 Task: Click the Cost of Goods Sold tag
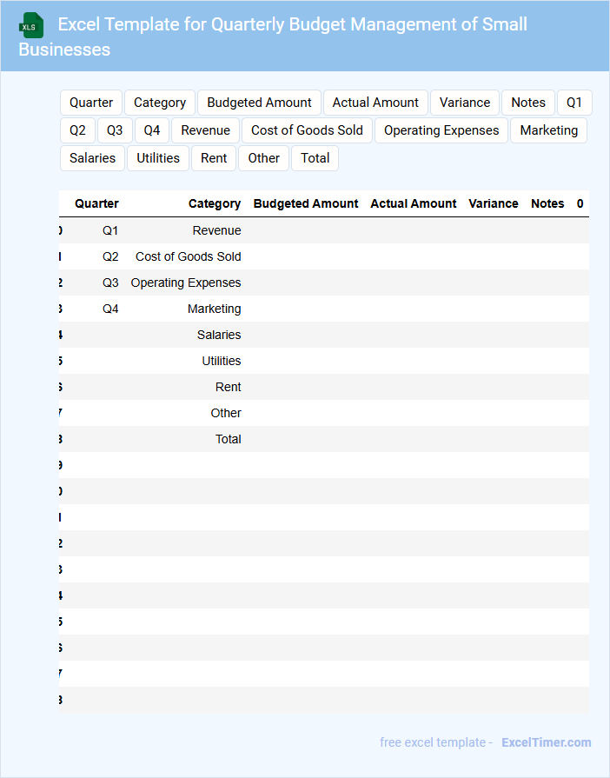[307, 130]
